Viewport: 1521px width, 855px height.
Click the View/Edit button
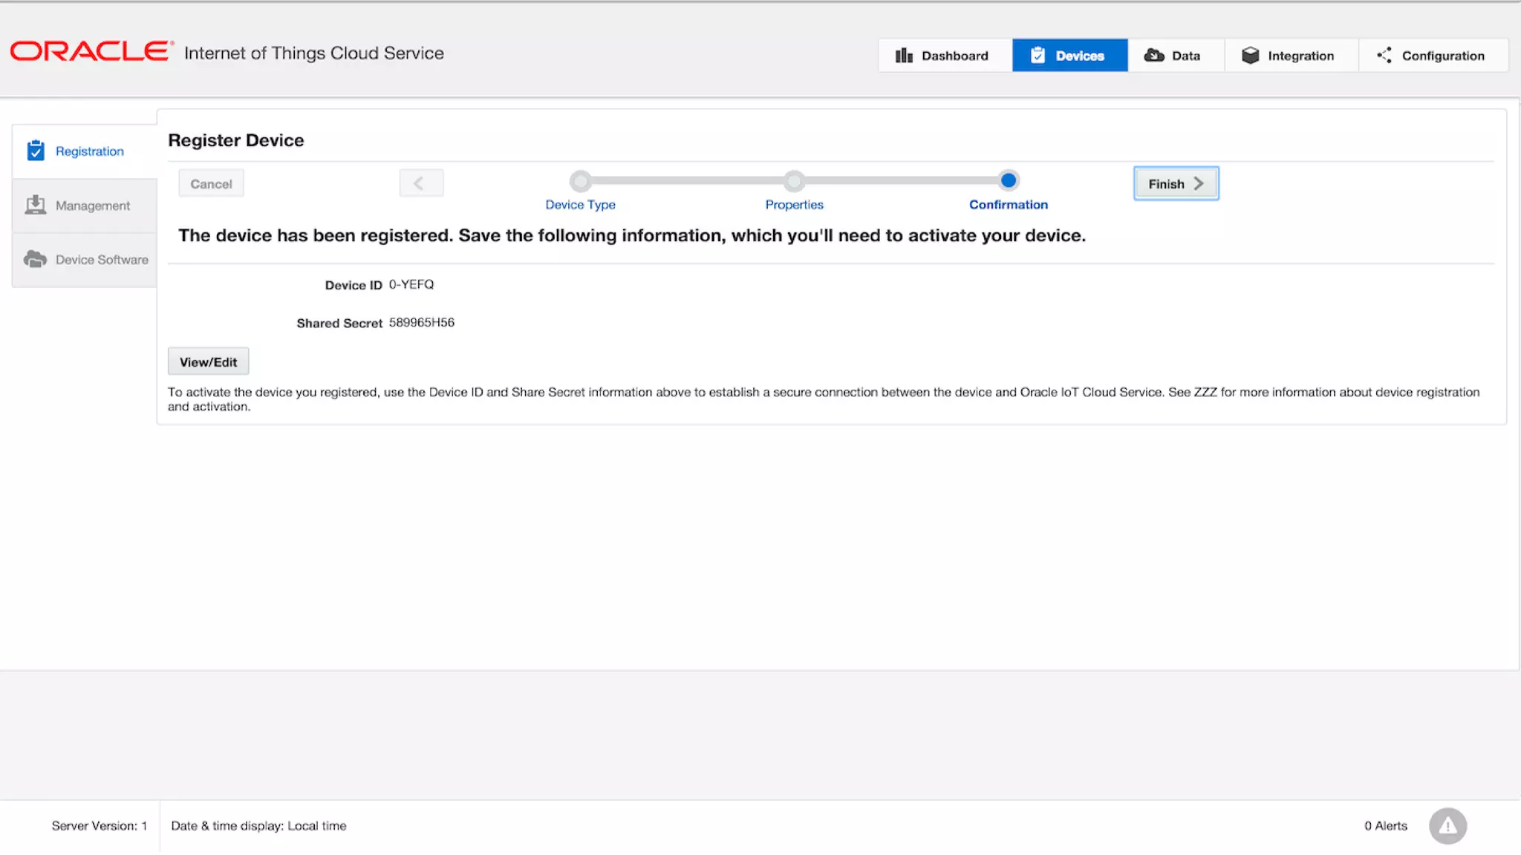208,361
